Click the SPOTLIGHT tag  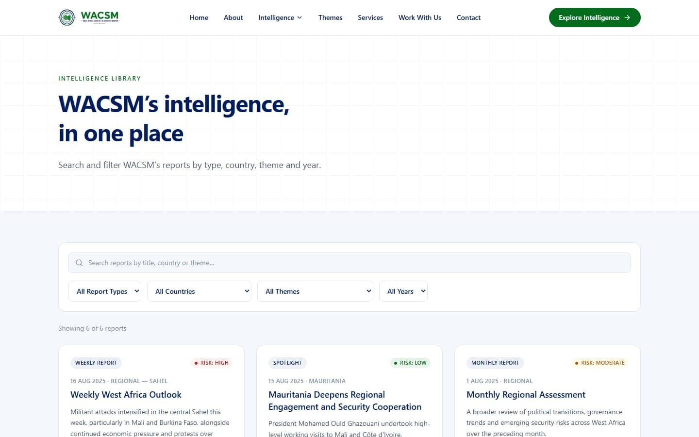(287, 363)
